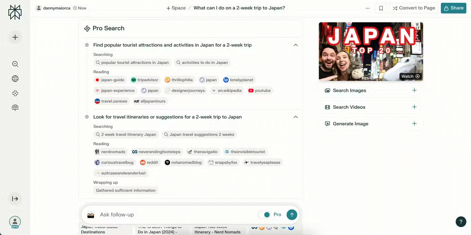Focus the Ask follow-up input field
Image resolution: width=471 pixels, height=235 pixels.
177,215
